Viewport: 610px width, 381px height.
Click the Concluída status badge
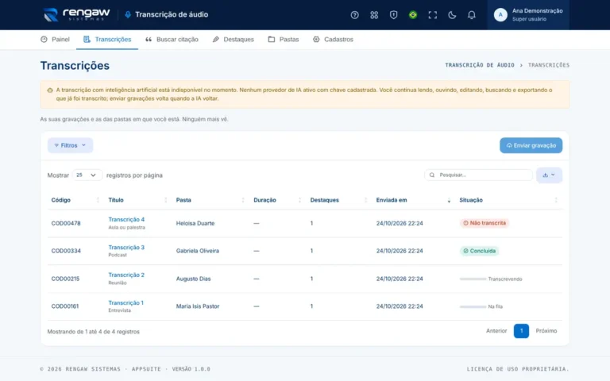(479, 251)
